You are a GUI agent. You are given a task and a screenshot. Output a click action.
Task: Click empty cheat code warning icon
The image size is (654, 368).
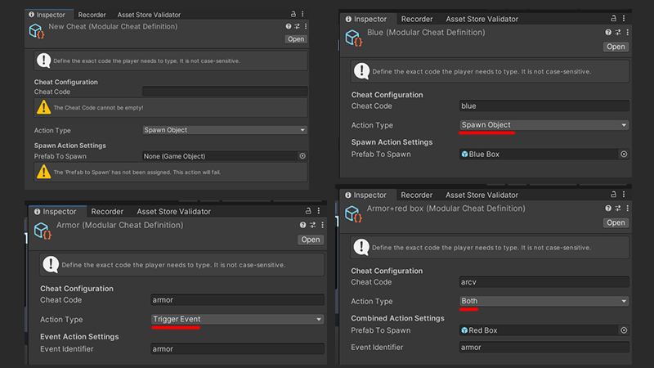click(x=43, y=107)
